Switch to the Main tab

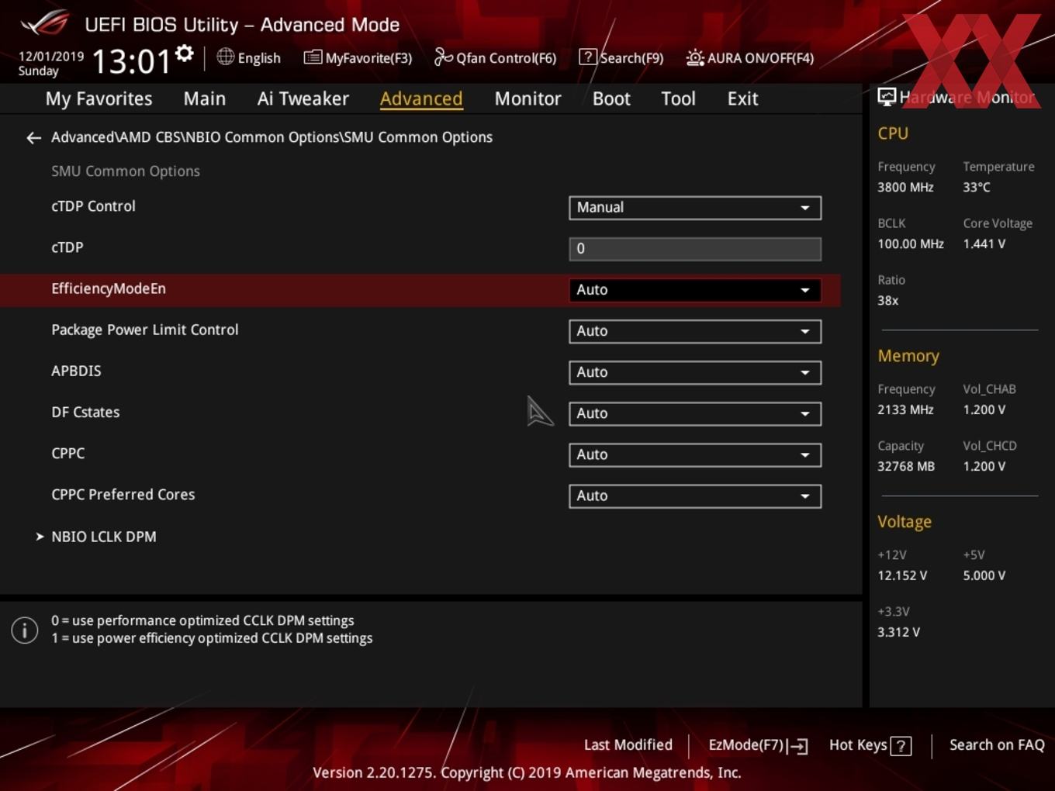[205, 98]
